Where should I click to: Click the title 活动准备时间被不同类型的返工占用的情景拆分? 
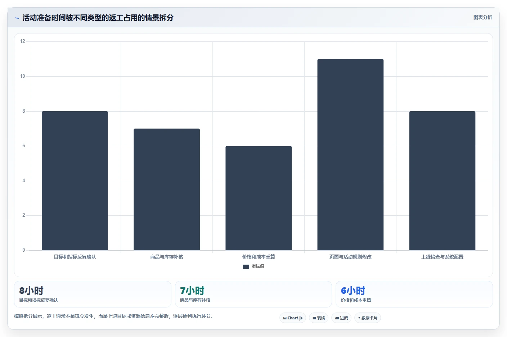(98, 18)
